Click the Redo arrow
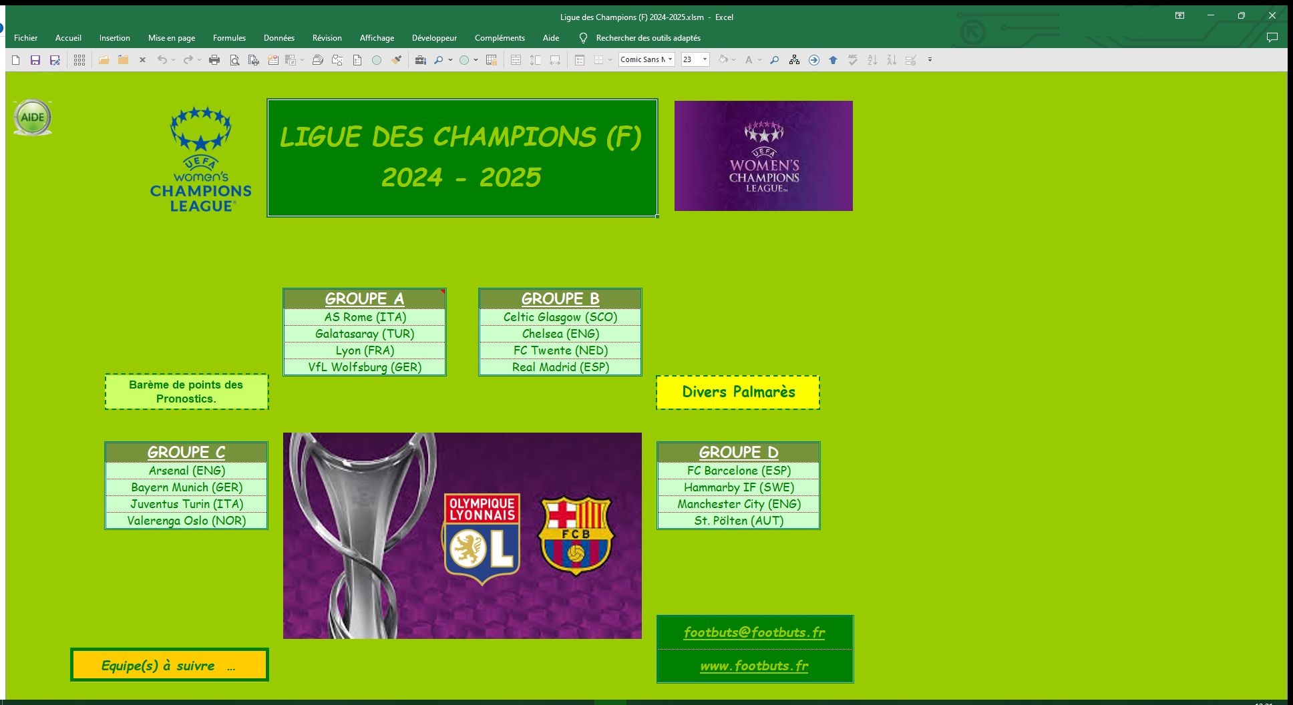 coord(188,60)
